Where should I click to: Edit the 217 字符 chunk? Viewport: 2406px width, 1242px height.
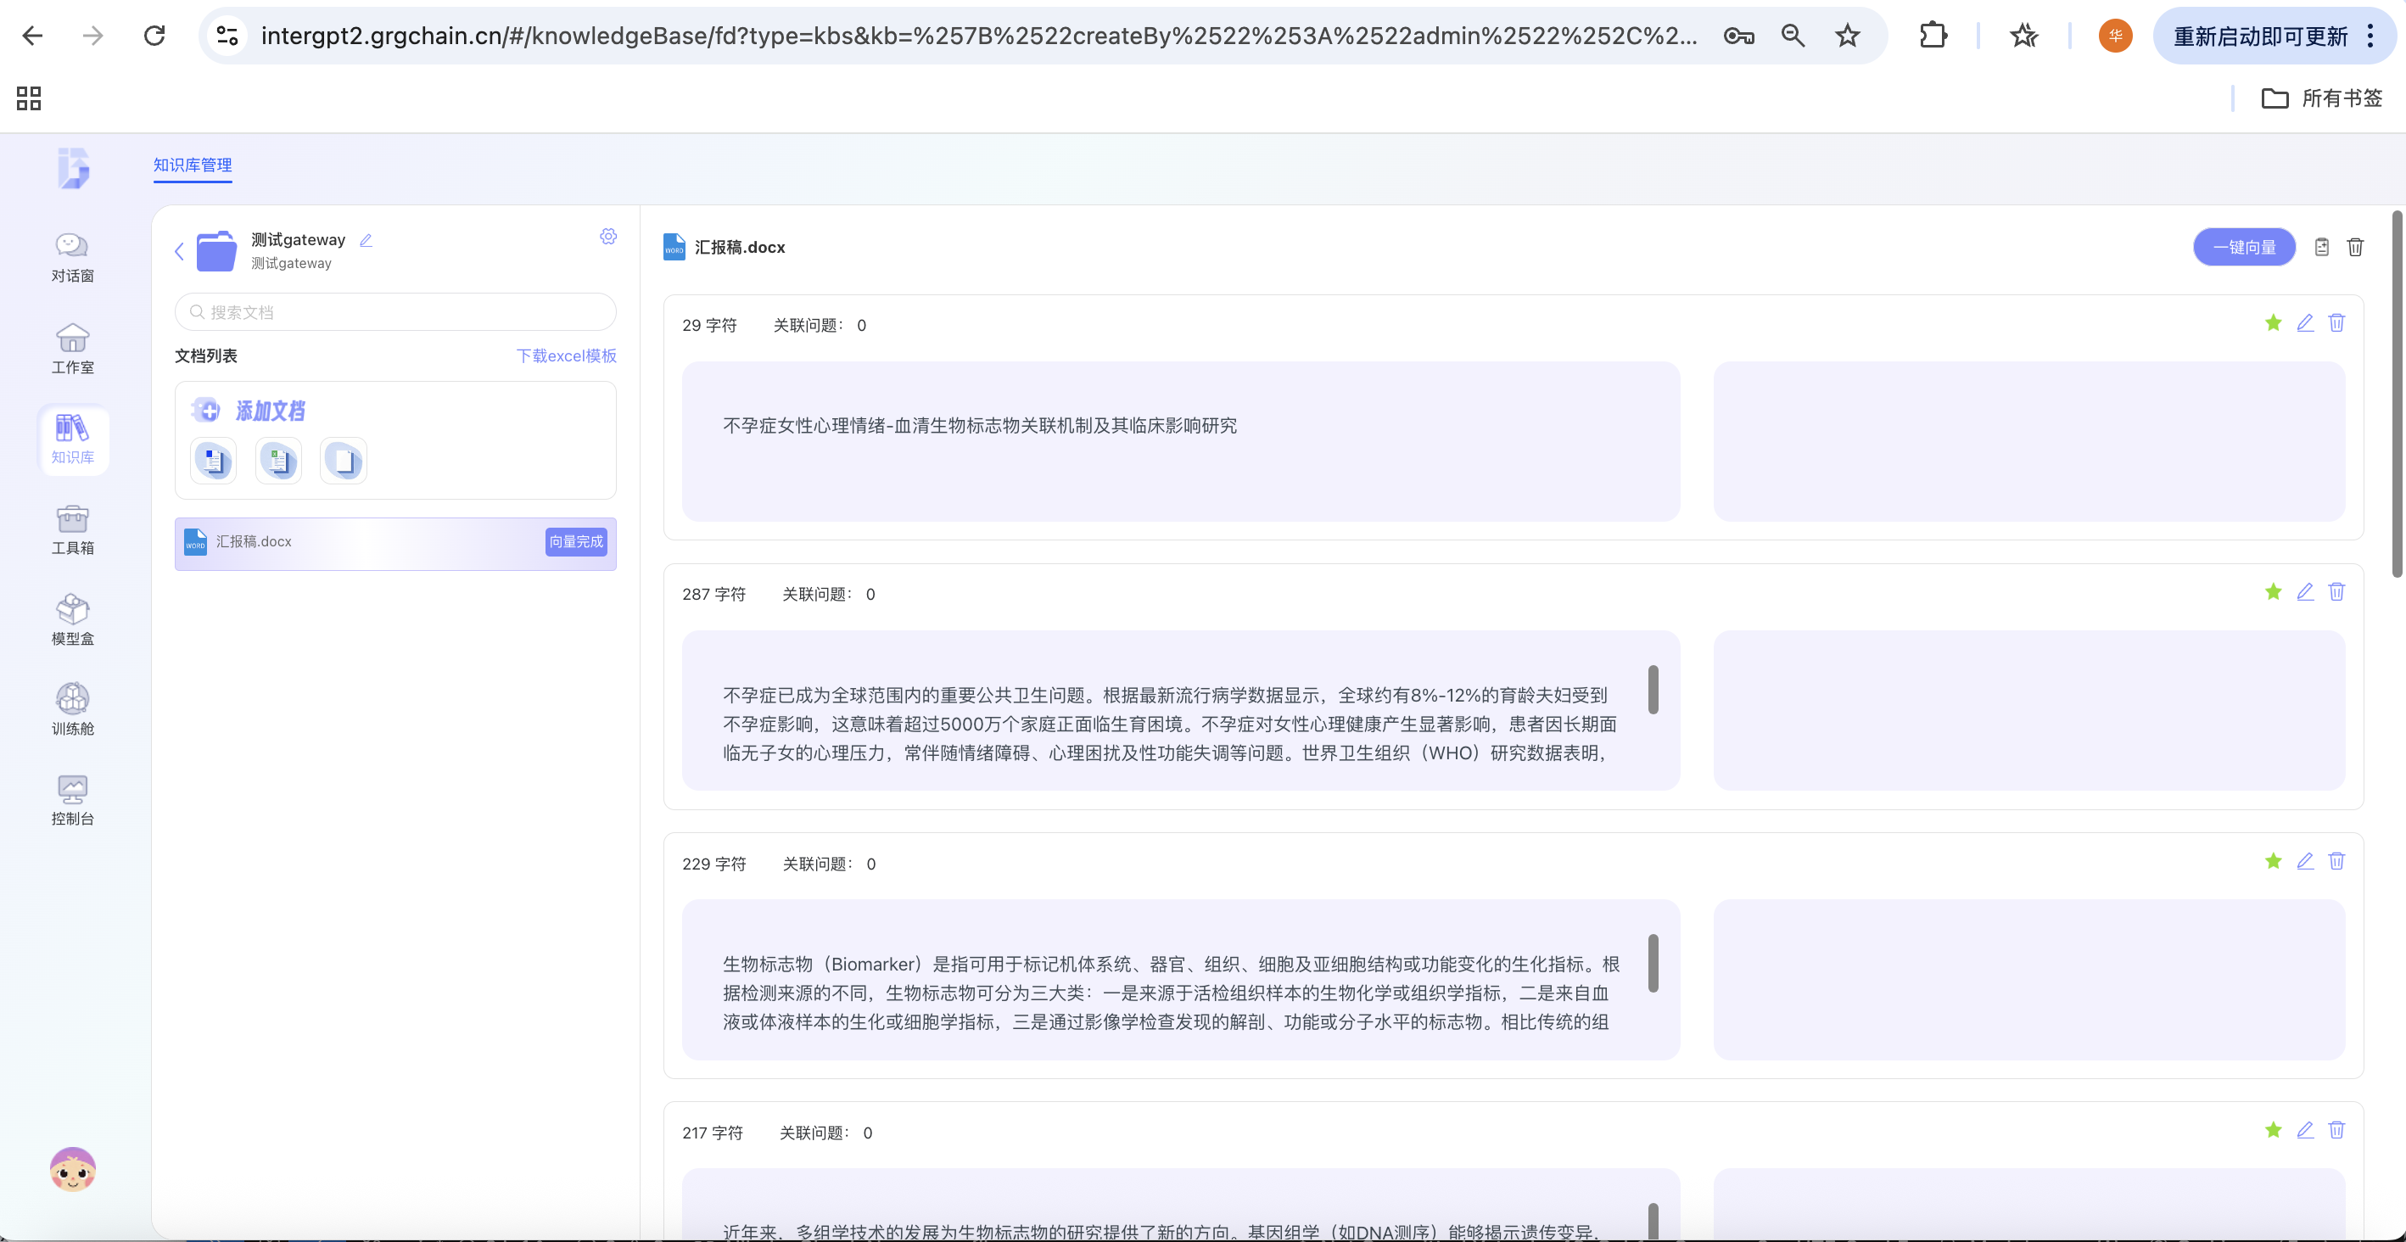[x=2304, y=1130]
